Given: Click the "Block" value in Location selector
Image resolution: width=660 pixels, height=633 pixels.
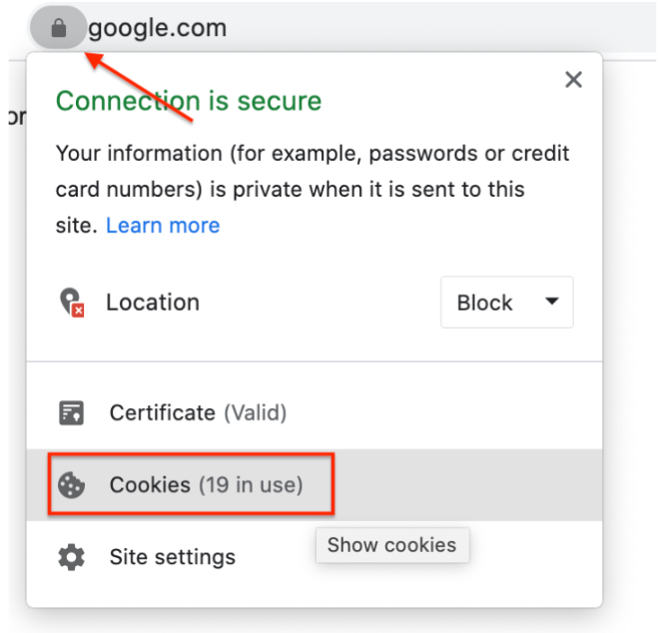Looking at the screenshot, I should point(485,303).
